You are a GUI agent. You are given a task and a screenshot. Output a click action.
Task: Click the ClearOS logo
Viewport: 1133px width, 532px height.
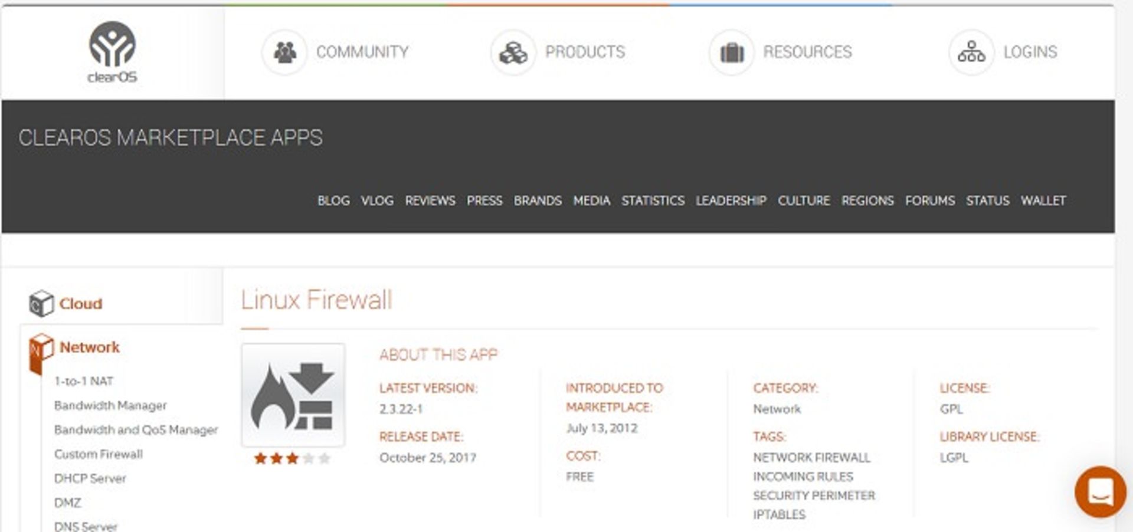pyautogui.click(x=112, y=52)
